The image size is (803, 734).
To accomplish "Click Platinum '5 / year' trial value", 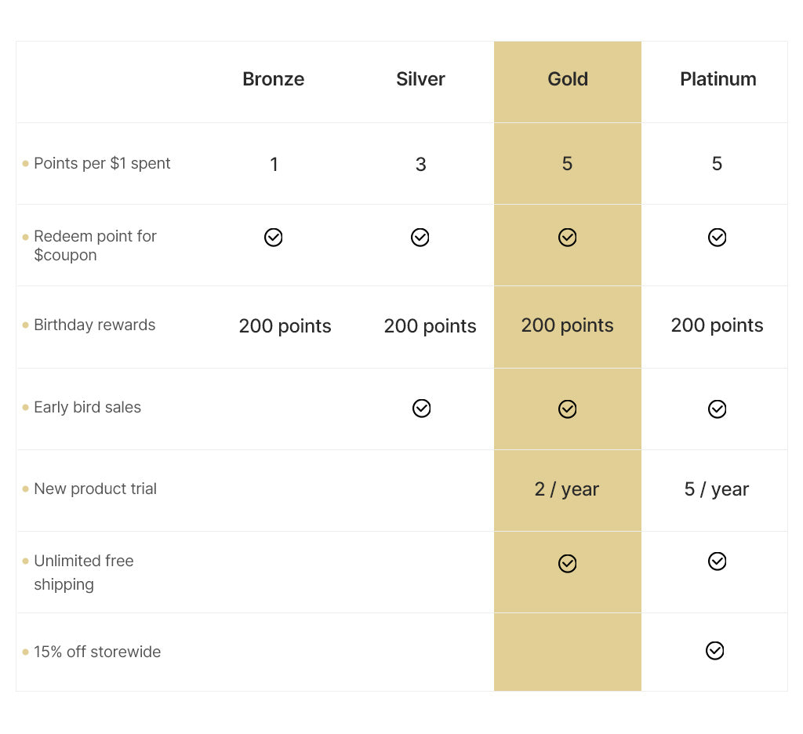I will (717, 489).
